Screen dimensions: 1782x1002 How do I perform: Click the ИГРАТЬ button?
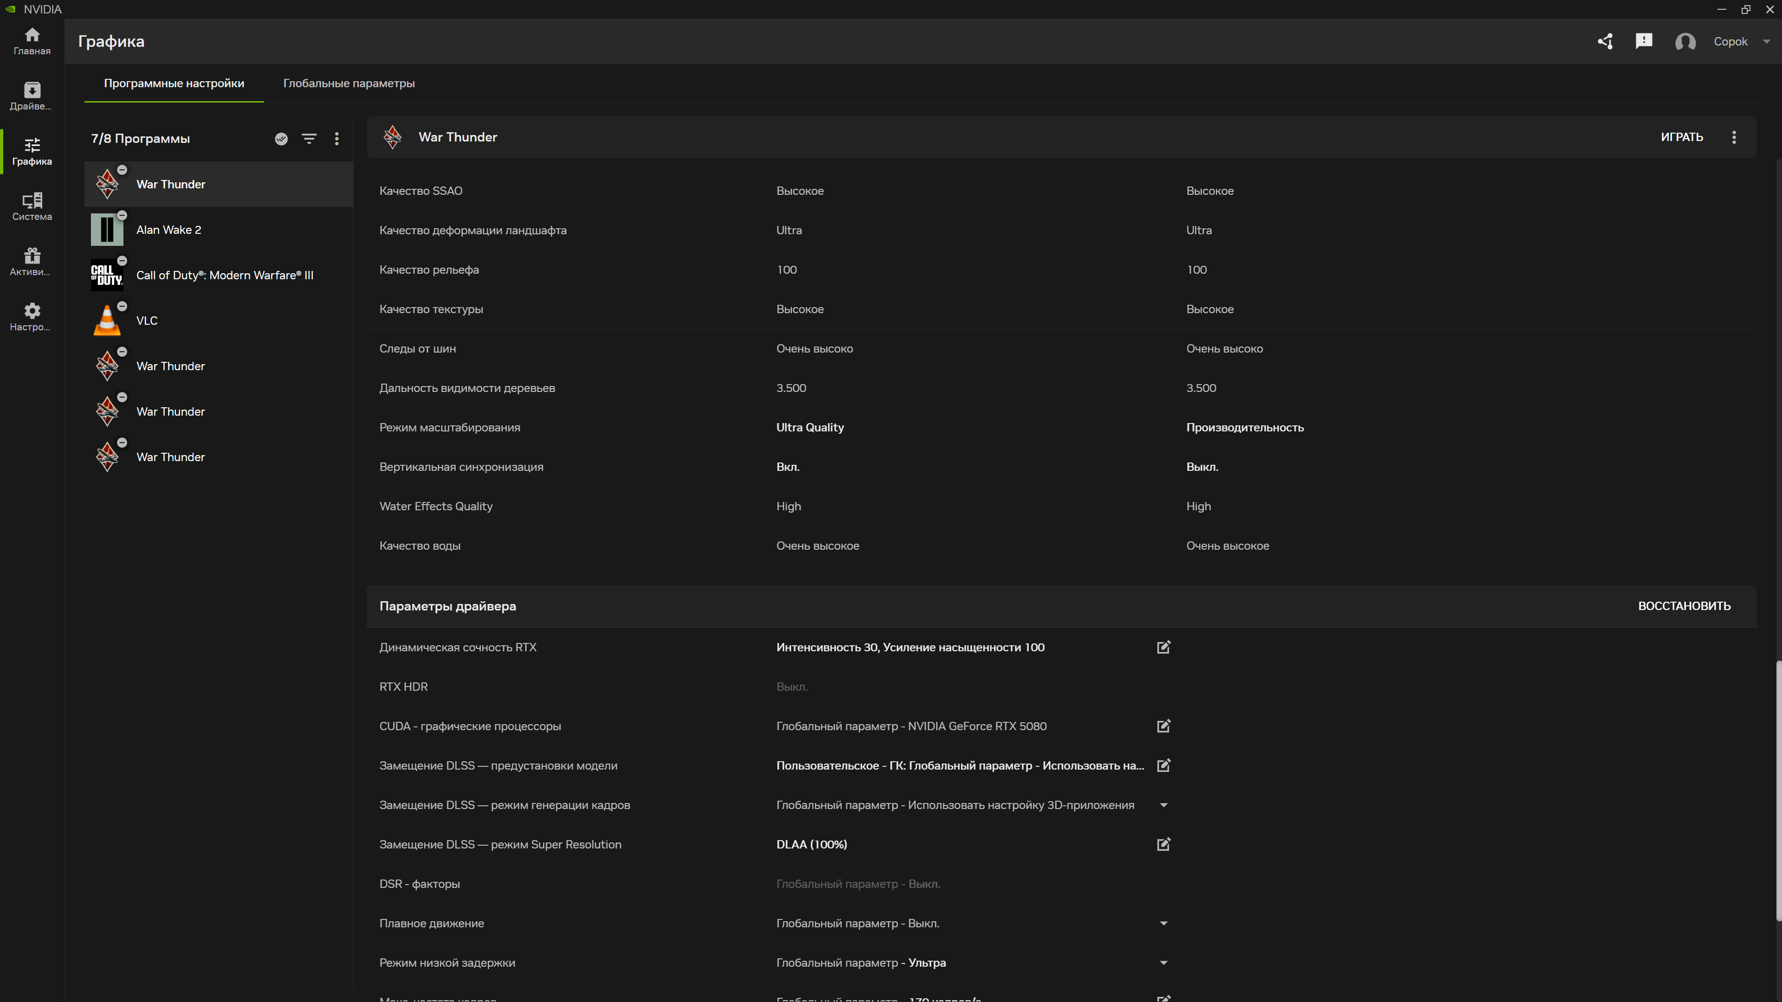click(1681, 137)
